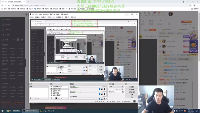Switch to Chrome taskbar item
200x113 pixels.
pyautogui.click(x=13, y=111)
